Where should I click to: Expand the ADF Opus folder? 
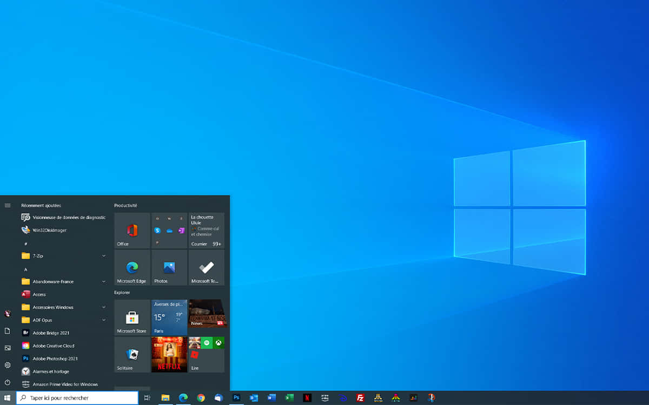[x=63, y=320]
